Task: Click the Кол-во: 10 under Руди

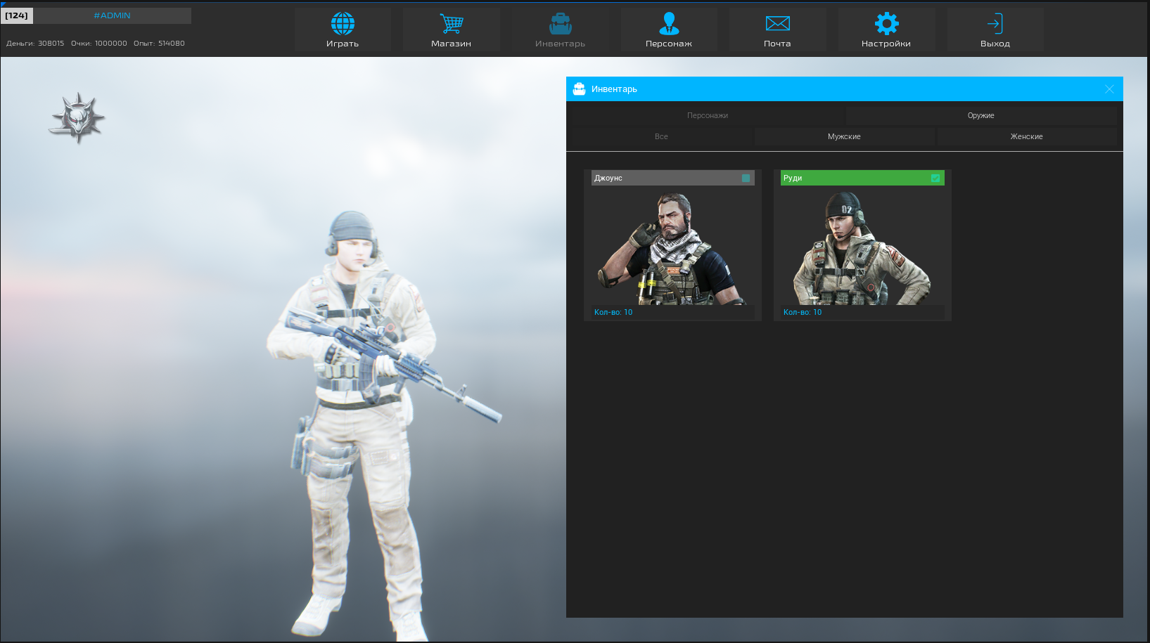Action: coord(803,313)
